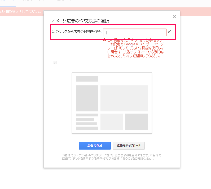
Task: Open the small question mark help icon
Action: point(55,63)
